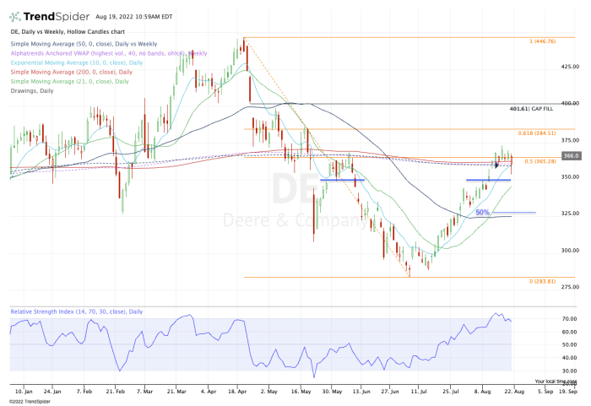Click the '401.61| GAP FILL' annotation

pos(531,109)
